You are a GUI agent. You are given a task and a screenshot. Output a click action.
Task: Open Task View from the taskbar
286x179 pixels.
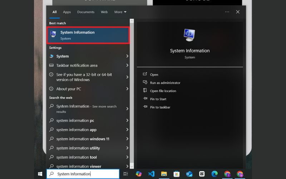126,174
